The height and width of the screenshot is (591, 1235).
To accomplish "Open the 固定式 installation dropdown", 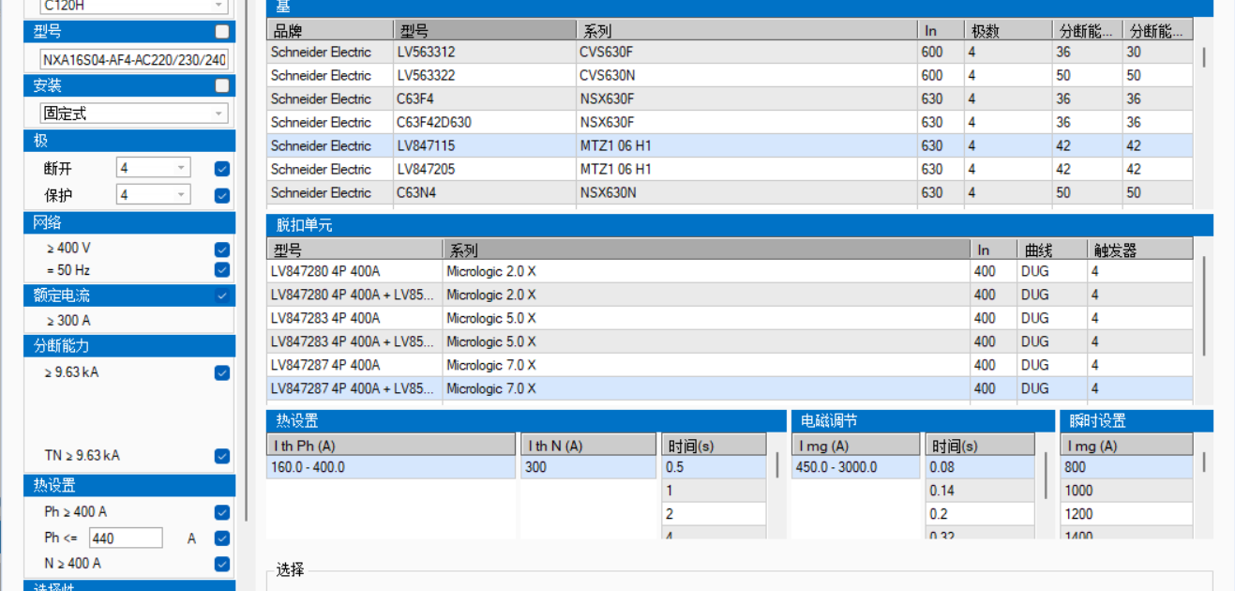I will (134, 114).
